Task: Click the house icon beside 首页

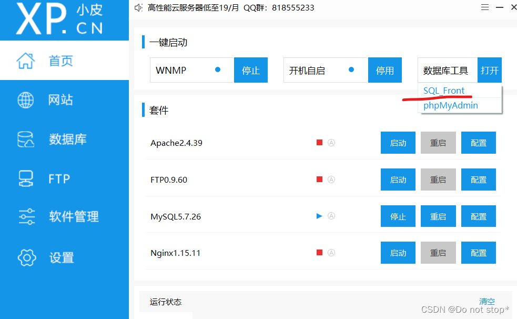Action: 26,61
